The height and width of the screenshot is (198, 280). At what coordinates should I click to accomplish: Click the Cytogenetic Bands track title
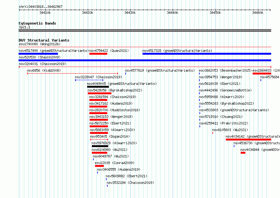pos(37,23)
